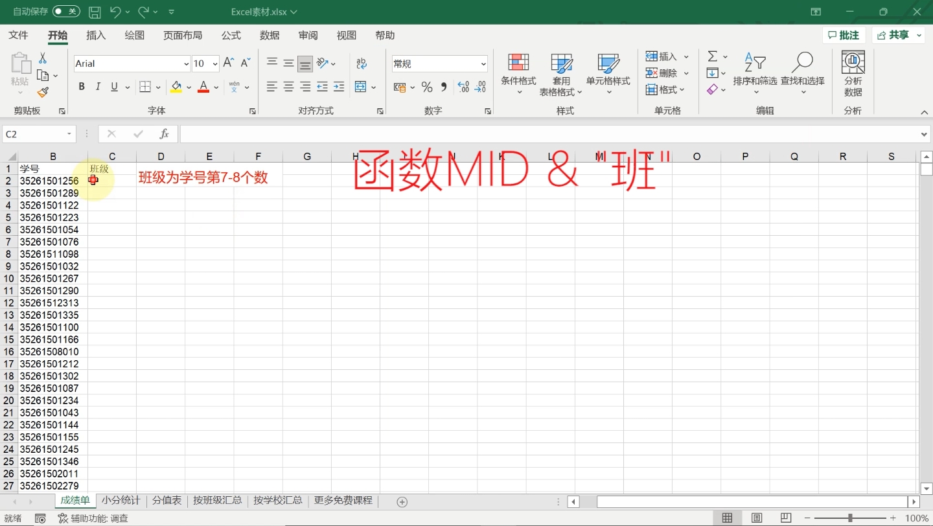Viewport: 933px width, 526px height.
Task: Click the Wrap Text icon
Action: click(362, 63)
